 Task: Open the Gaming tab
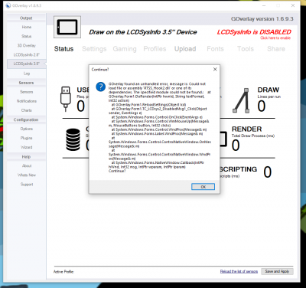[125, 49]
